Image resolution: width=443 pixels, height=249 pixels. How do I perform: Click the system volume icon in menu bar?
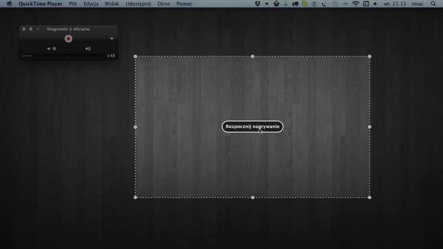point(375,3)
